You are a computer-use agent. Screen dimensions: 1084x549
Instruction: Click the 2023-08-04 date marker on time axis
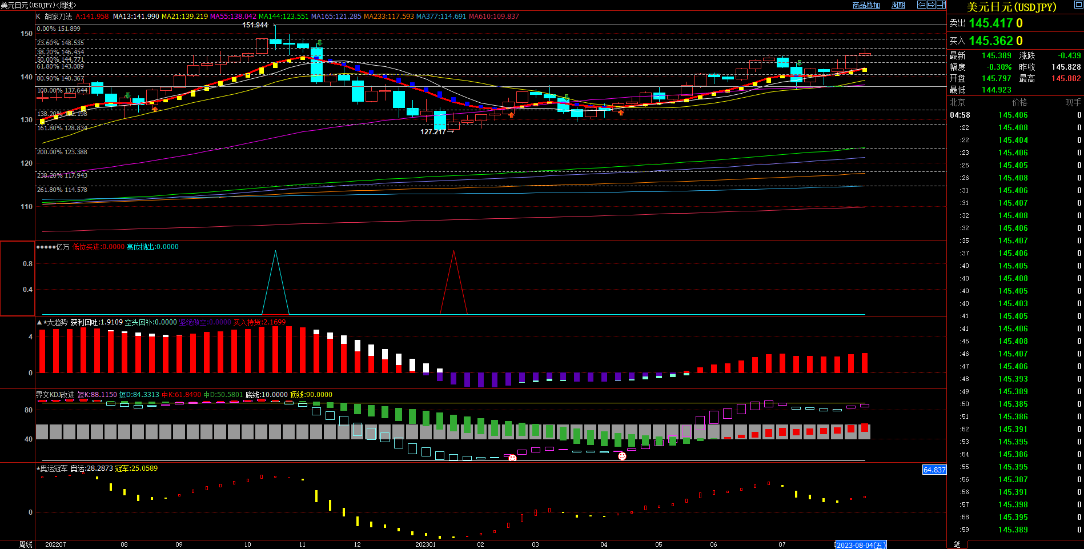click(860, 545)
